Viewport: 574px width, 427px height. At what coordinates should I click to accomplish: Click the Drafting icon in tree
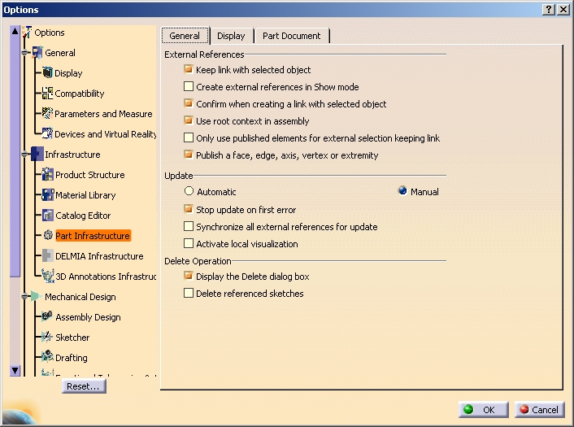pos(47,356)
